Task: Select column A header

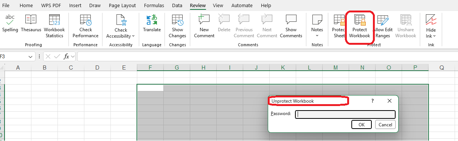Action: coord(18,68)
